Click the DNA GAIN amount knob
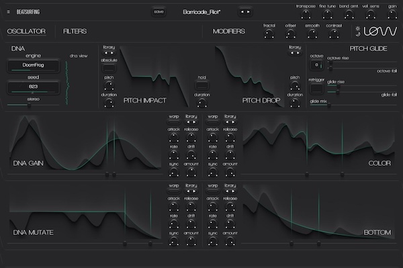The image size is (403, 268). pos(191,172)
